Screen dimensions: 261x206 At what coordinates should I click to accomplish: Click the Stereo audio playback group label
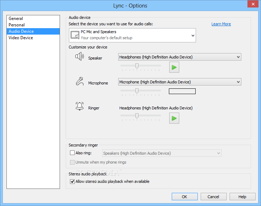tap(87, 174)
